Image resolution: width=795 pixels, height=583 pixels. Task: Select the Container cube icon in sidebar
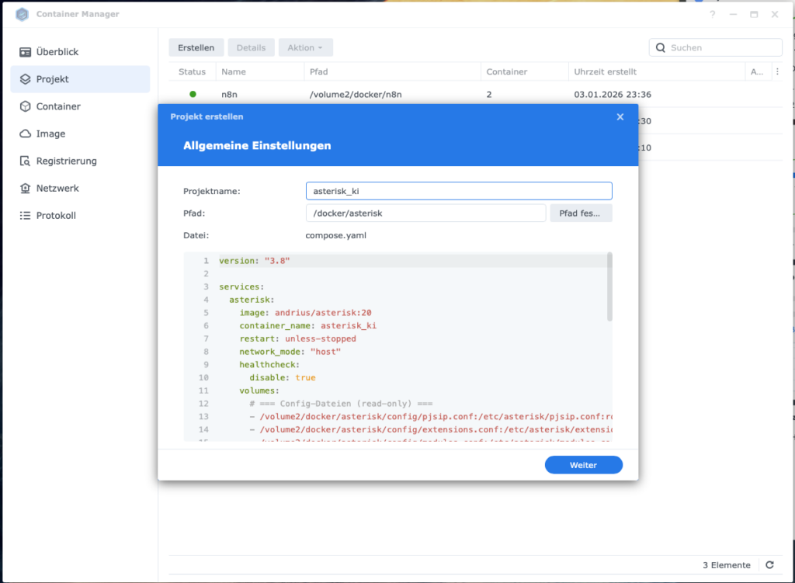[x=25, y=106]
